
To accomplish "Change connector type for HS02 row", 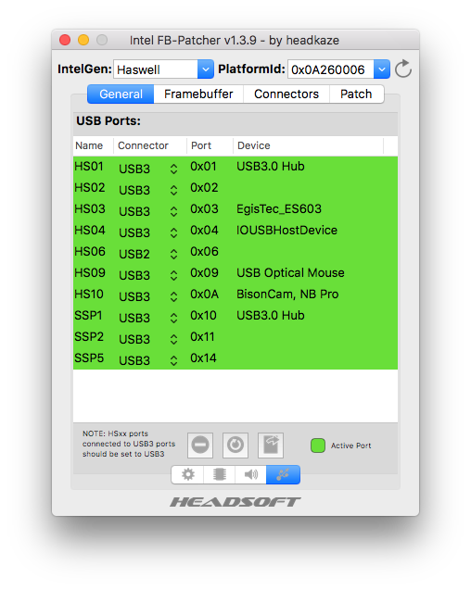I will (173, 190).
